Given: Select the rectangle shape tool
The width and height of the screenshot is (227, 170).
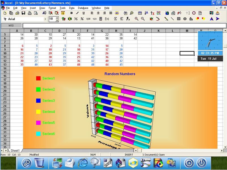Looking at the screenshot, I should coord(179,19).
